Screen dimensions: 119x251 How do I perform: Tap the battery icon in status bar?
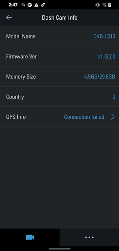point(110,5)
